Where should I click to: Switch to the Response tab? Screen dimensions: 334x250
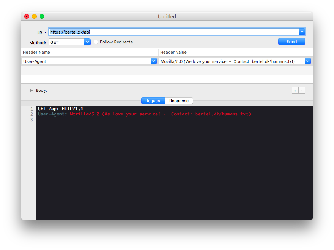[179, 101]
